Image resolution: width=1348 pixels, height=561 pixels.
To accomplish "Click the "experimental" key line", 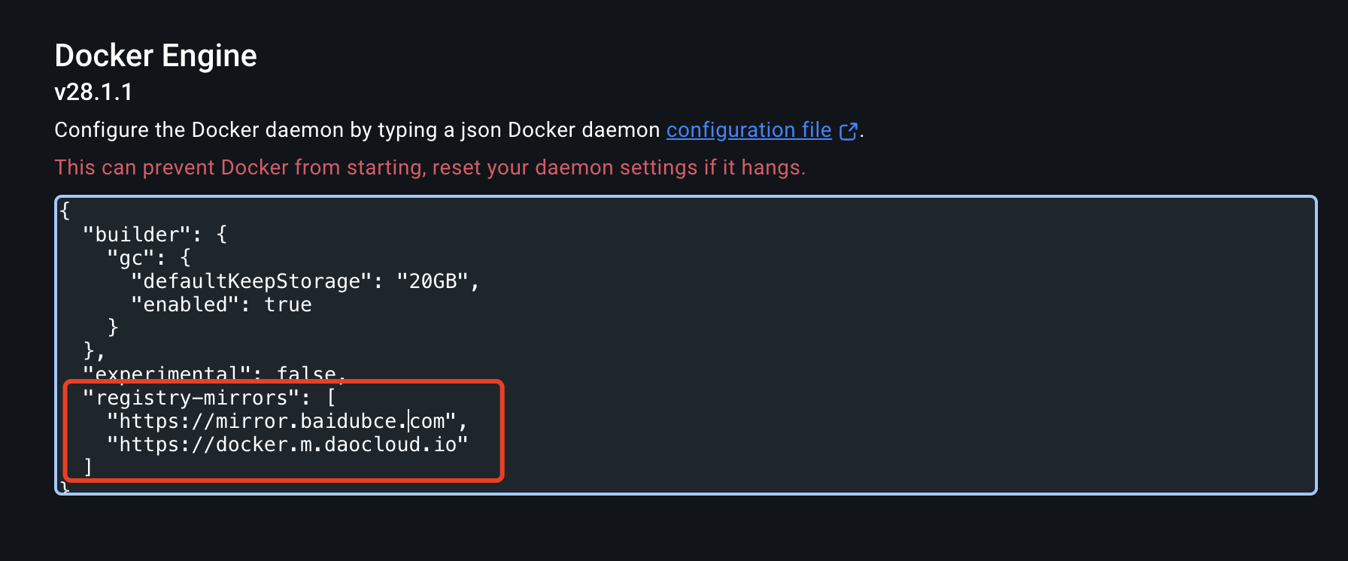I will [167, 373].
